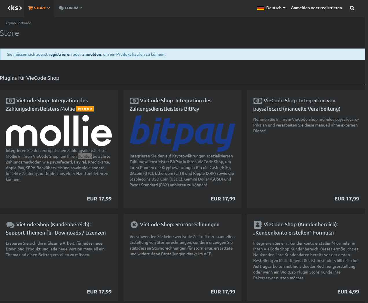Open Anmelden oder registrieren
This screenshot has height=303, width=368.
pos(316,8)
